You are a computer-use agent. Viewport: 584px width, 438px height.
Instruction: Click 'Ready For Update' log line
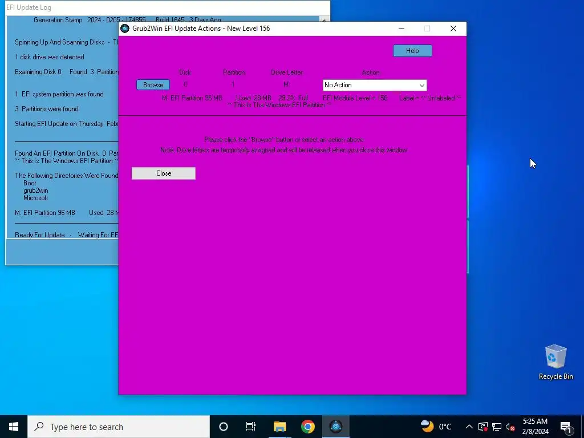40,234
